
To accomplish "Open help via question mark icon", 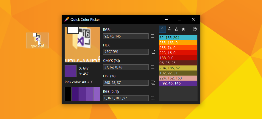I will 195,29.
